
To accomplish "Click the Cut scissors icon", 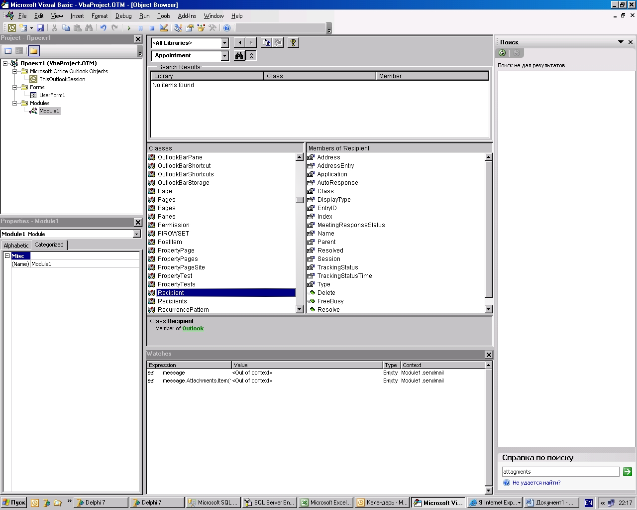I will 54,28.
